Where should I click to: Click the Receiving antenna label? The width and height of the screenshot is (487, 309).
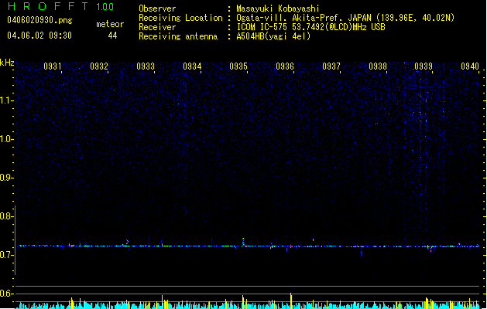pyautogui.click(x=178, y=36)
